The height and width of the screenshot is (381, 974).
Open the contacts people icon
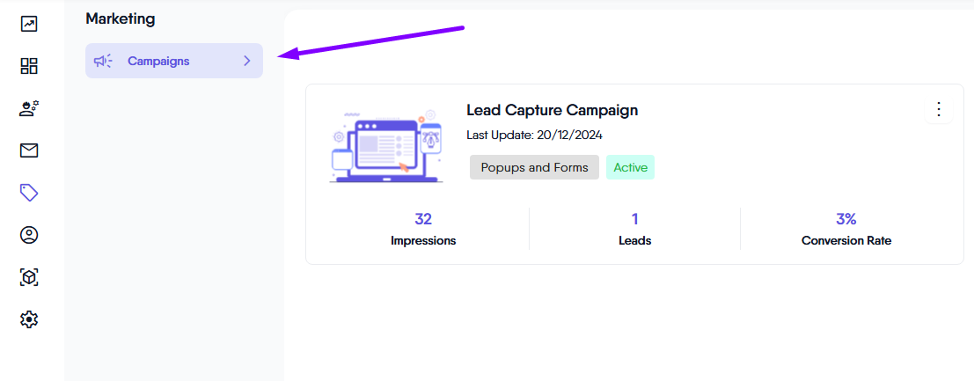click(29, 108)
